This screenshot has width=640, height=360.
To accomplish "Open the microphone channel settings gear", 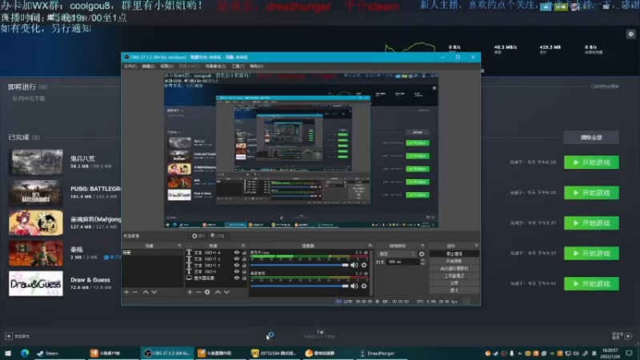I will tap(364, 265).
